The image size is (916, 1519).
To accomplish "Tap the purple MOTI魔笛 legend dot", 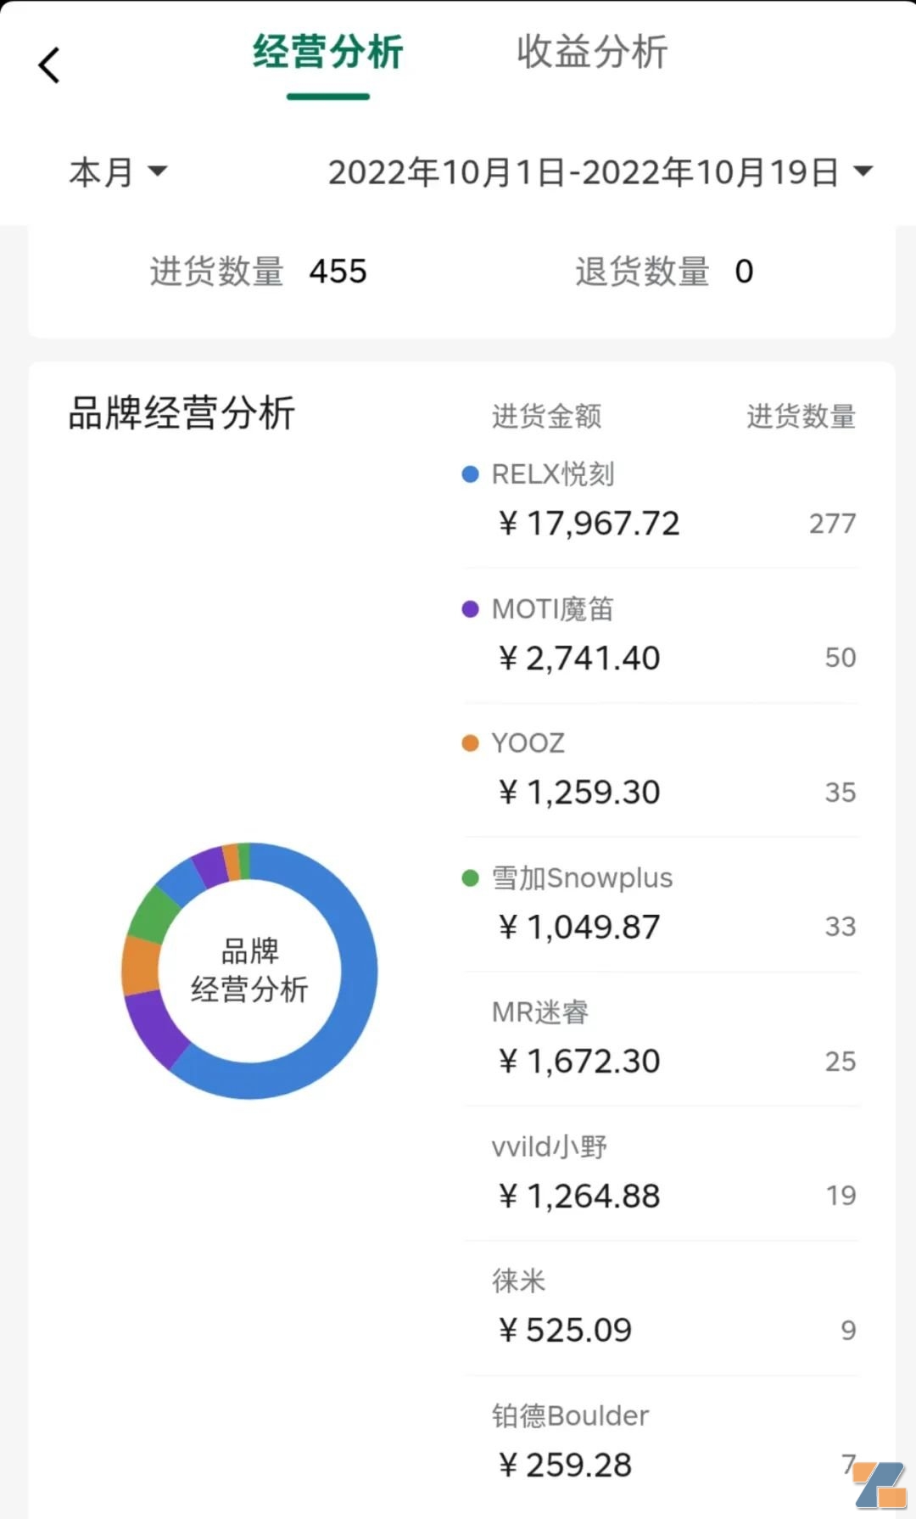I will point(470,609).
